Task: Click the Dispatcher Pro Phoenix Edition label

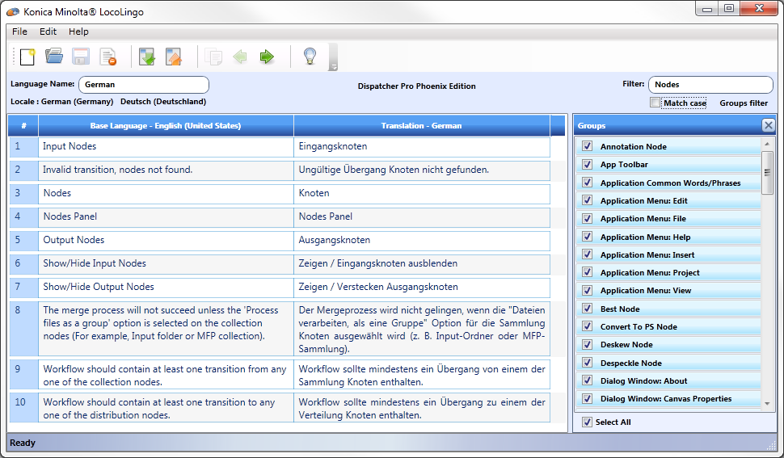Action: coord(416,86)
